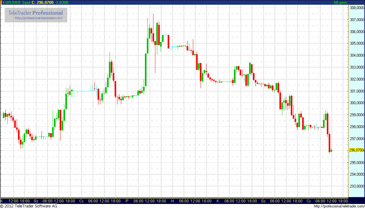Click the 295,0000 price axis label
Viewport: 365px width, 209px height.
click(x=357, y=163)
